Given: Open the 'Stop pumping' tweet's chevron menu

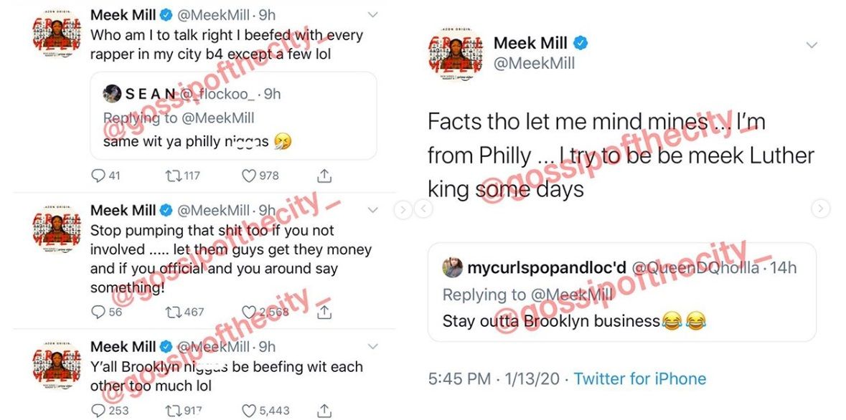Looking at the screenshot, I should click(x=372, y=210).
